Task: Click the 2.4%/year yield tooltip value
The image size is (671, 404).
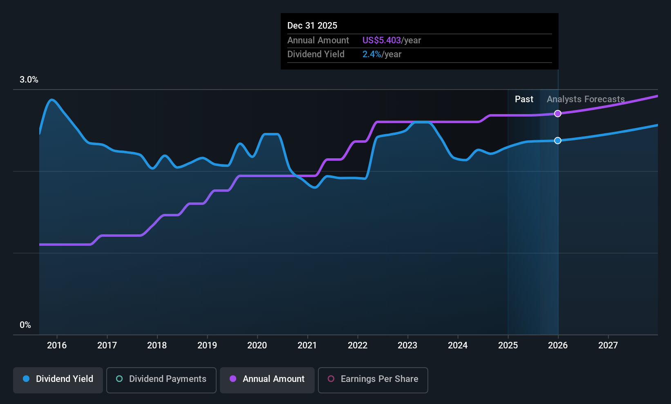Action: (382, 54)
